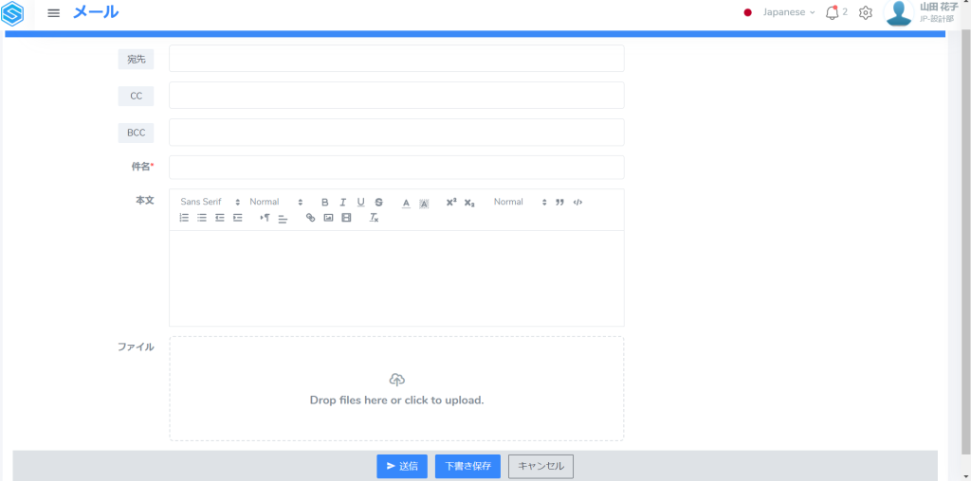Open the Sans Serif font dropdown

point(211,202)
